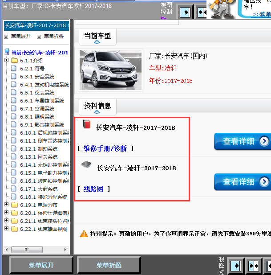Click 查看详细 button for 维修手册/诊断
The image size is (271, 275).
[x=243, y=141]
